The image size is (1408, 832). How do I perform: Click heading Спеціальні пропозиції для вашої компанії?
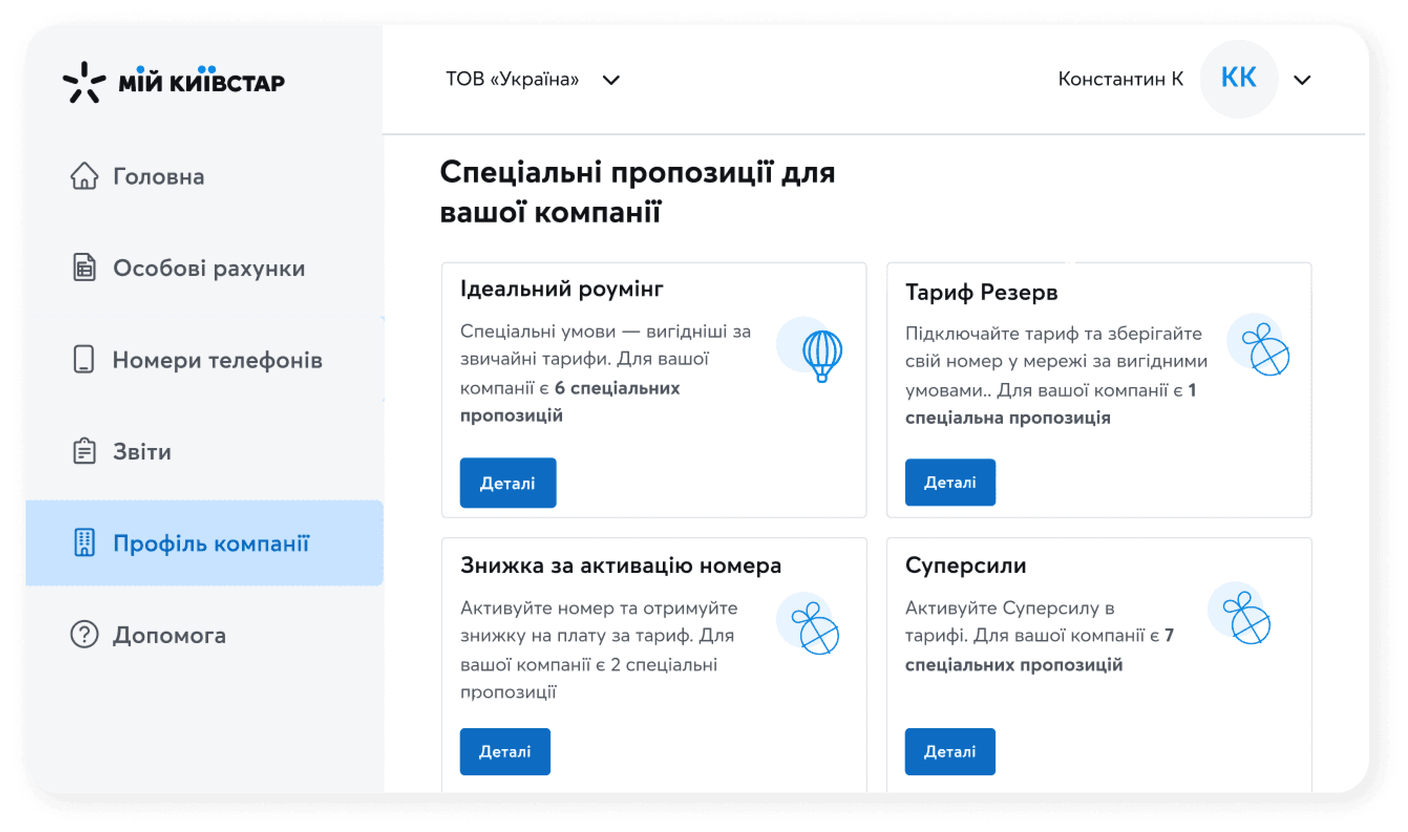pos(638,193)
